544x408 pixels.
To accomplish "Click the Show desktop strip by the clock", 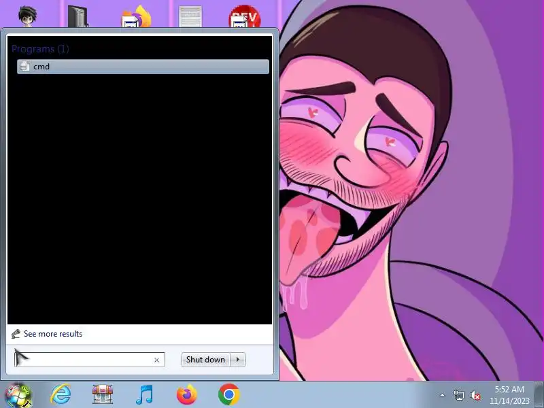I will point(539,395).
